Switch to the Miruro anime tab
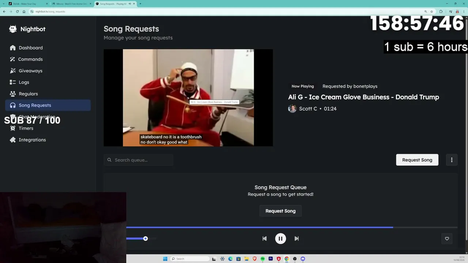The width and height of the screenshot is (468, 263). point(72,4)
